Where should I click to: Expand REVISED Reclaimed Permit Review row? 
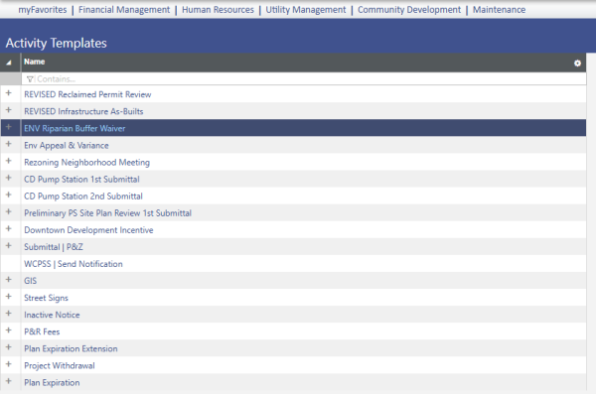(9, 93)
